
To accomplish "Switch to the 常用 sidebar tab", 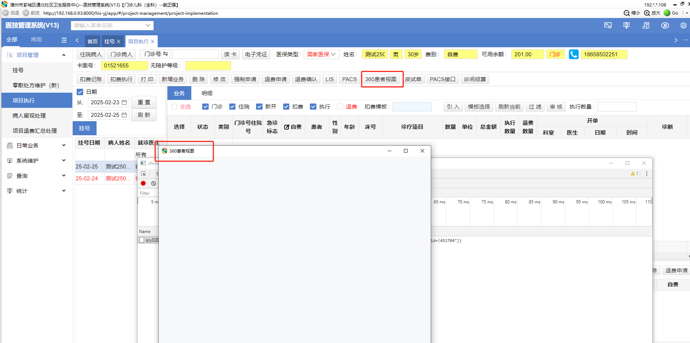I will point(36,40).
